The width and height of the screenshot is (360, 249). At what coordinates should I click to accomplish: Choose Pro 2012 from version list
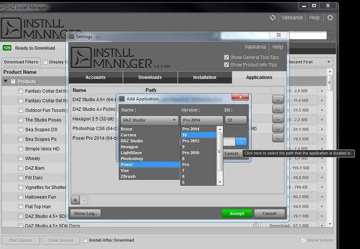click(199, 141)
